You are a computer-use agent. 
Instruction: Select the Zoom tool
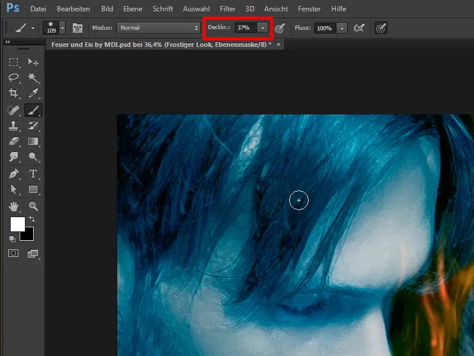(33, 206)
